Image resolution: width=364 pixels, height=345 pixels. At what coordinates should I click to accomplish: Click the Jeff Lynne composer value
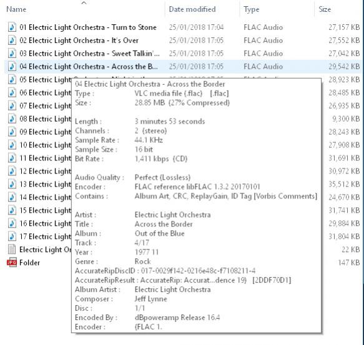tap(150, 299)
